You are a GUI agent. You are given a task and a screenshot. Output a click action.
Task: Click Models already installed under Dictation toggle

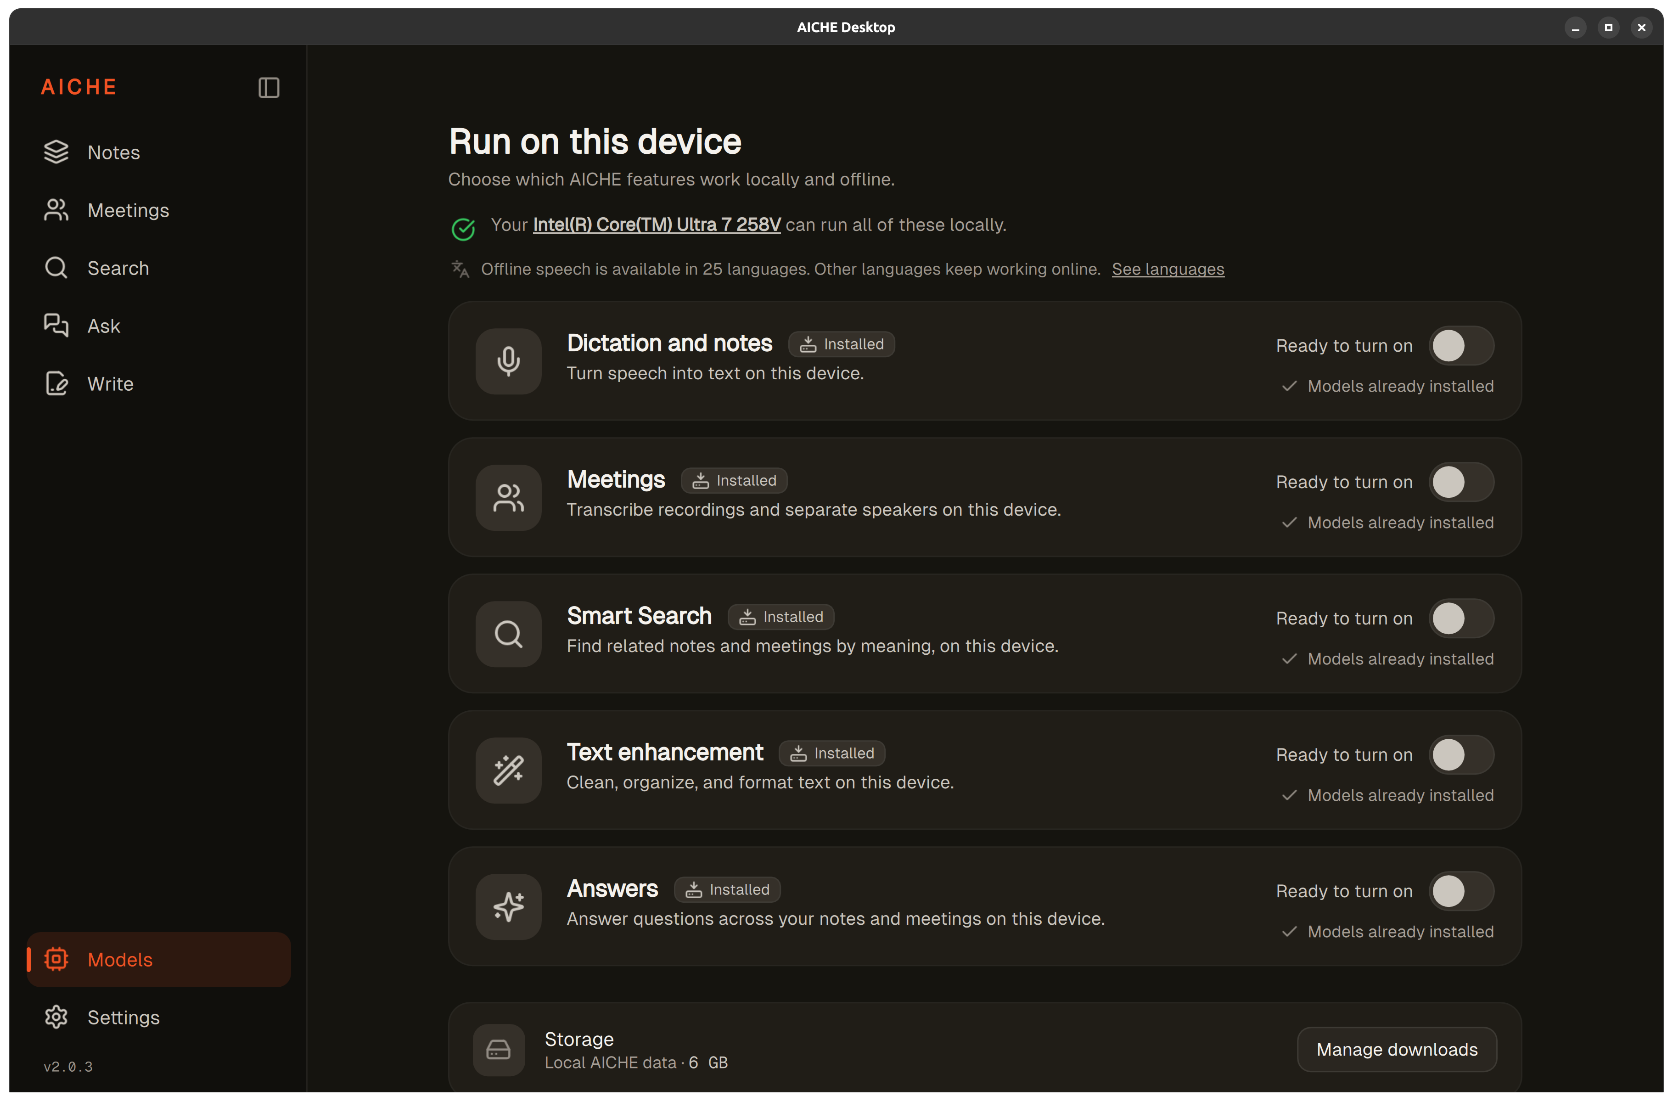click(x=1387, y=386)
